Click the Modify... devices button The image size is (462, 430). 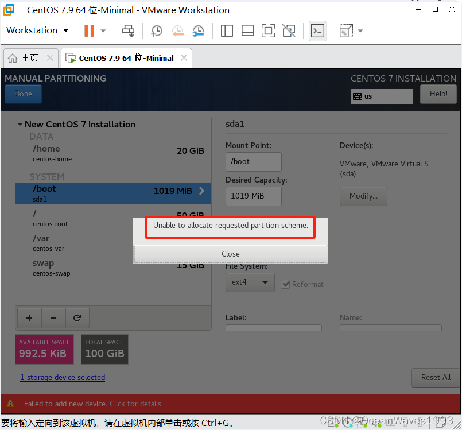[x=363, y=196]
